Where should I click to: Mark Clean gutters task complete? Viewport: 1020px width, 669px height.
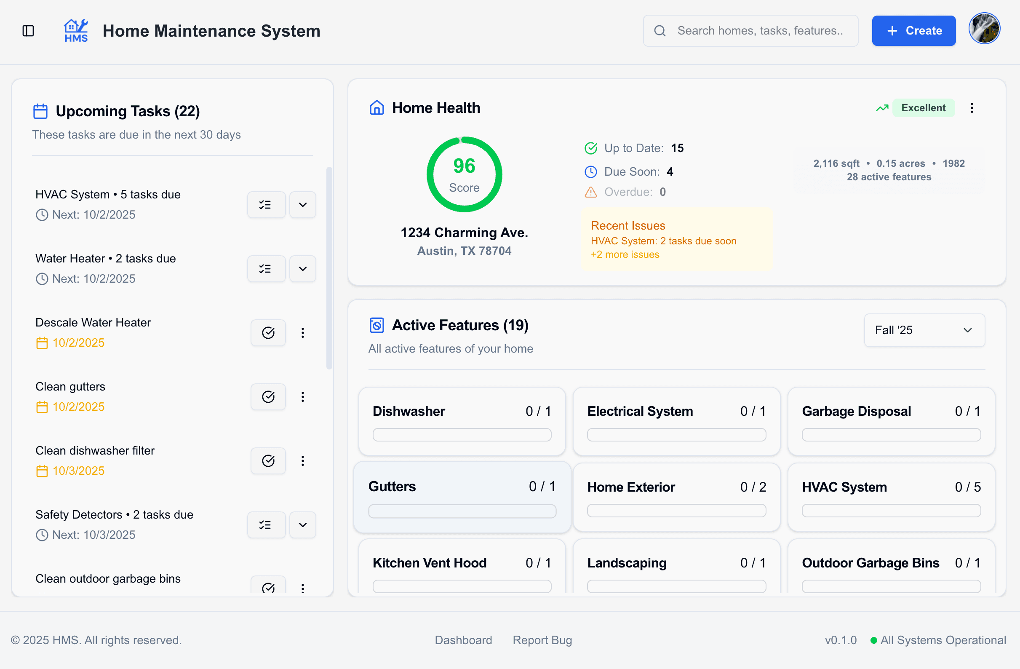(268, 397)
